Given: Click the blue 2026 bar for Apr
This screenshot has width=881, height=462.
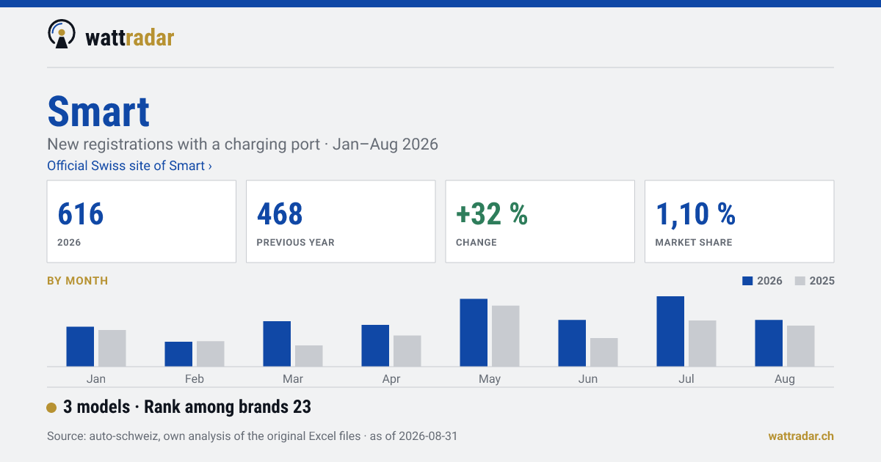Looking at the screenshot, I should click(375, 345).
